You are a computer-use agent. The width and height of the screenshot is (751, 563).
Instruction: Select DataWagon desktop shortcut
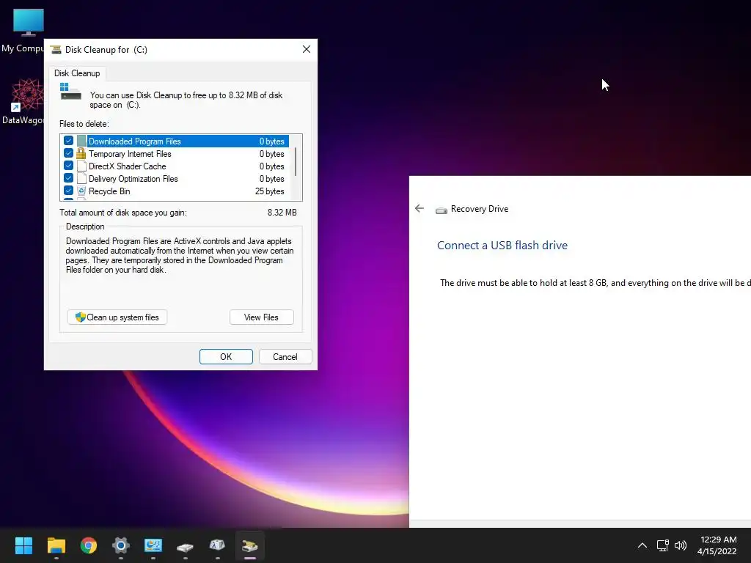pyautogui.click(x=27, y=101)
